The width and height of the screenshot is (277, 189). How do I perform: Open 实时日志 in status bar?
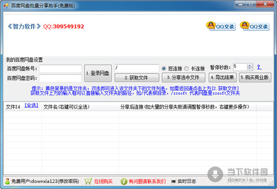click(x=187, y=181)
